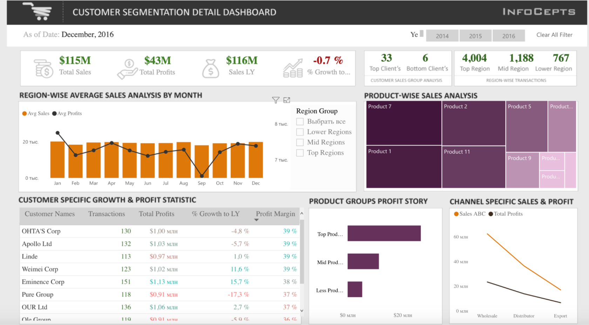Click the Product 7 treemap tile

tap(404, 123)
